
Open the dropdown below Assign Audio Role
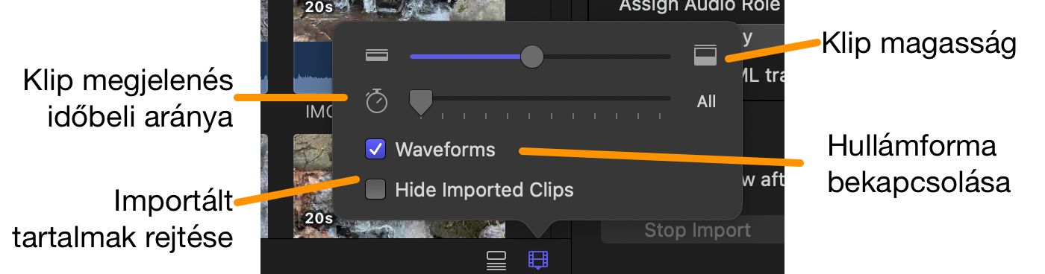point(761,35)
